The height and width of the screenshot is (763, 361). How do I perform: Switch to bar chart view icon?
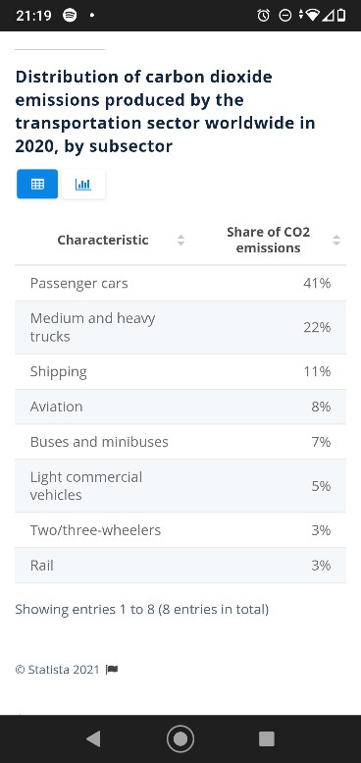pyautogui.click(x=83, y=184)
